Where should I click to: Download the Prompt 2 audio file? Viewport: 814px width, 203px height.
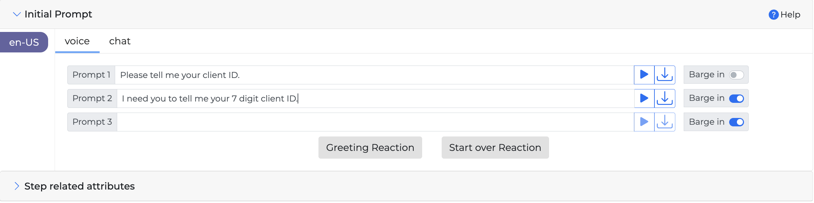click(x=665, y=98)
